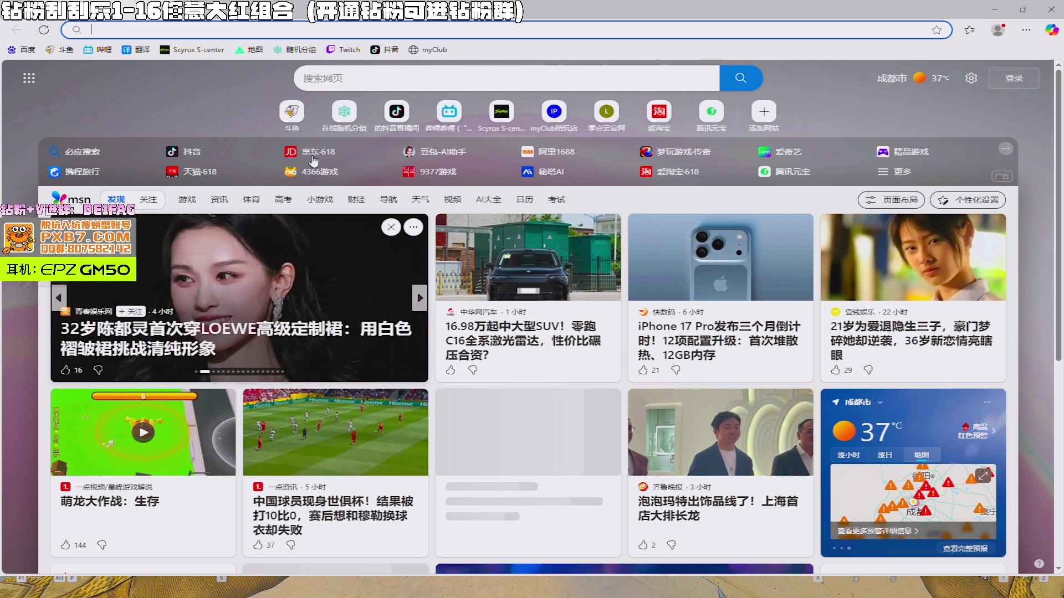This screenshot has width=1064, height=598.
Task: Open page settings gear icon
Action: [971, 78]
